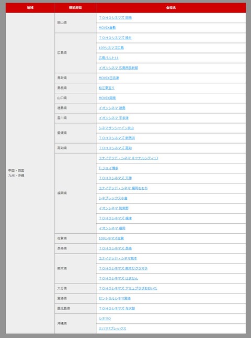Image resolution: width=251 pixels, height=338 pixels.
Task: Select the 長崎県 prefecture cell
Action: [75, 248]
